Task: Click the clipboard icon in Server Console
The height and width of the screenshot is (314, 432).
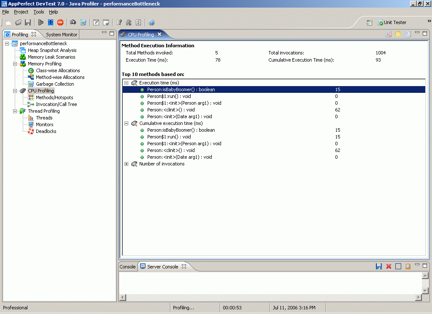Action: 408,266
